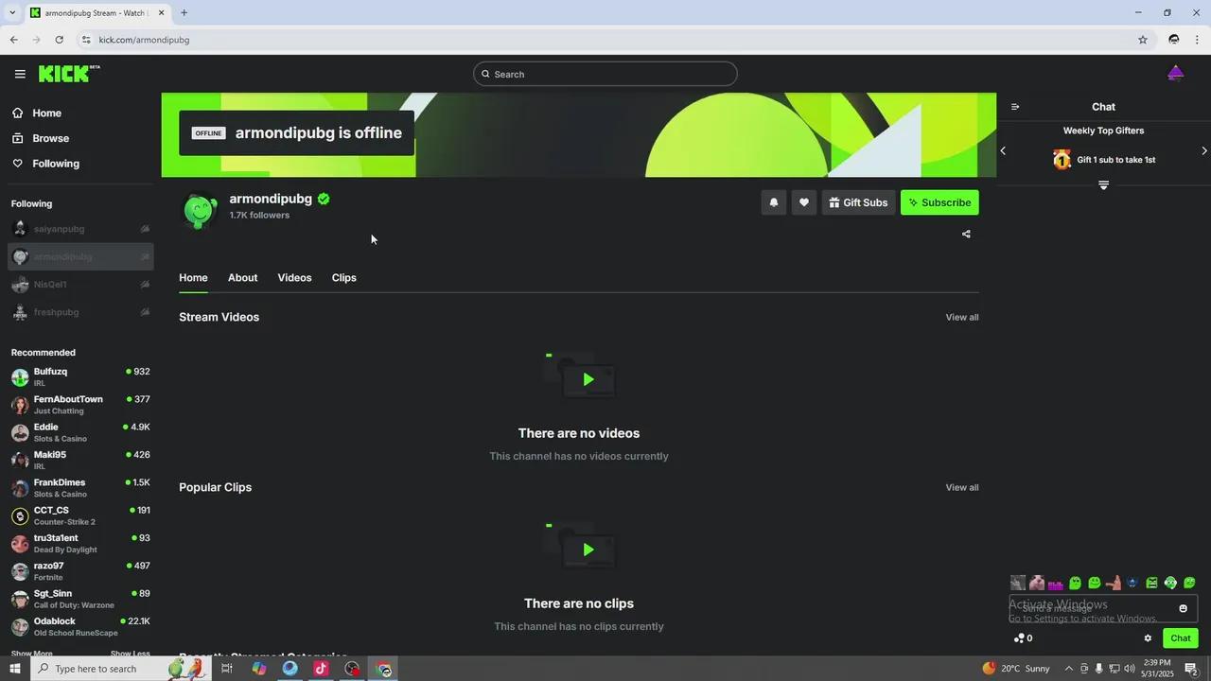Bookmark this page with the star icon
This screenshot has width=1211, height=681.
click(1143, 40)
